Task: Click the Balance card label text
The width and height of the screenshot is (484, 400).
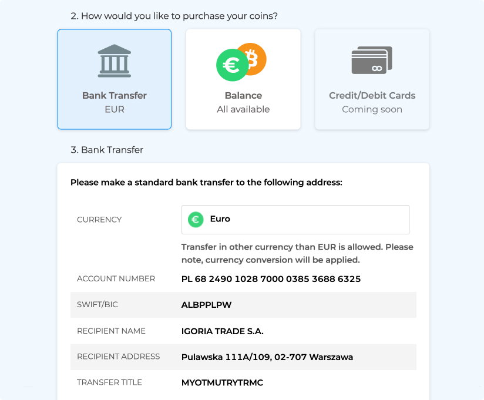Action: click(x=243, y=96)
